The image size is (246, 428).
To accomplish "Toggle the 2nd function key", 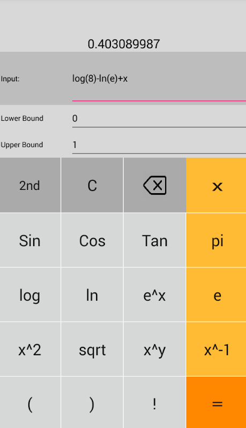I will pos(30,185).
